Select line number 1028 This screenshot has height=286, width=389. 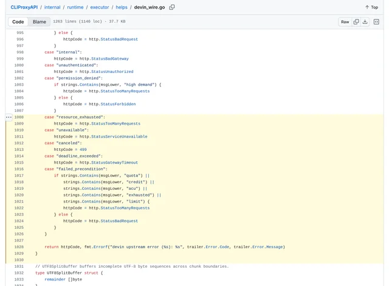point(19,247)
